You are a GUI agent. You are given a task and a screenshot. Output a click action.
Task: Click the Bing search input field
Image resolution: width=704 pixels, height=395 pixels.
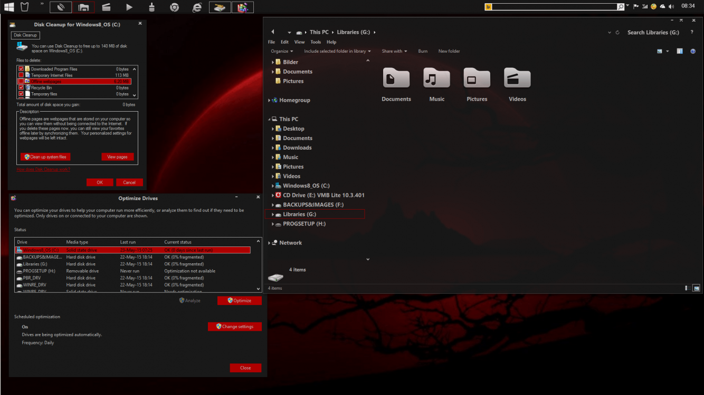click(555, 7)
